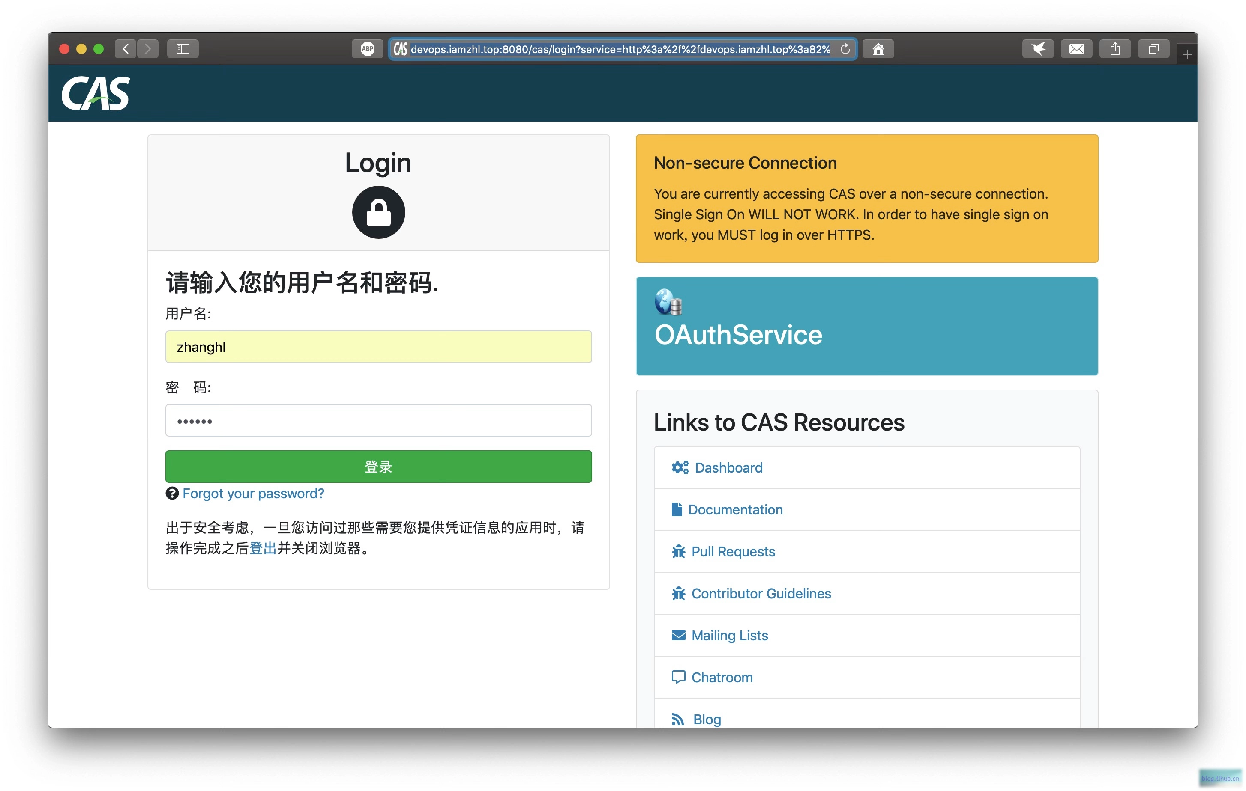The image size is (1246, 791).
Task: Open the Blog link
Action: (707, 719)
